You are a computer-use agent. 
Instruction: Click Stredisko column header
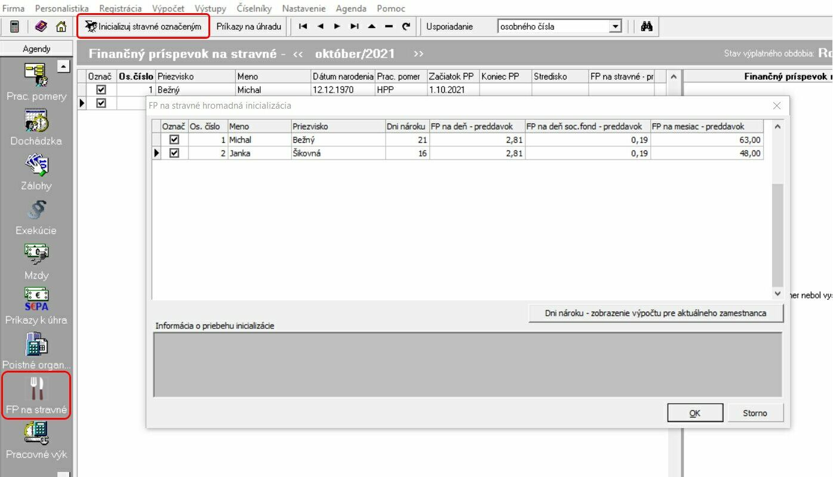click(x=560, y=76)
